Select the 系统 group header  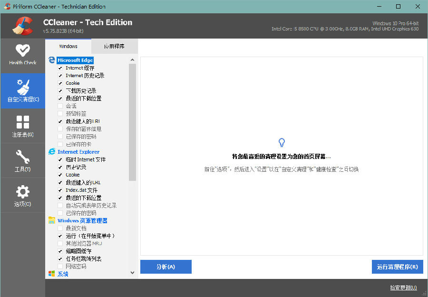tap(63, 274)
